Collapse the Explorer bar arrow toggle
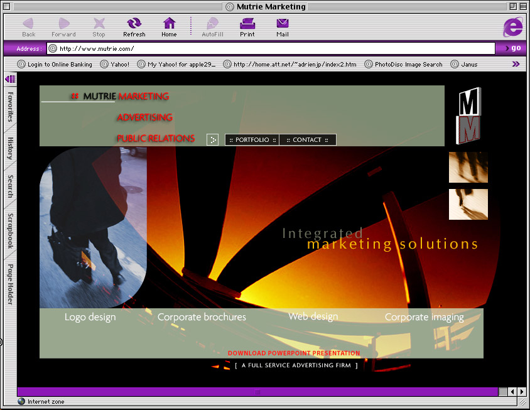The height and width of the screenshot is (410, 530). [10, 79]
